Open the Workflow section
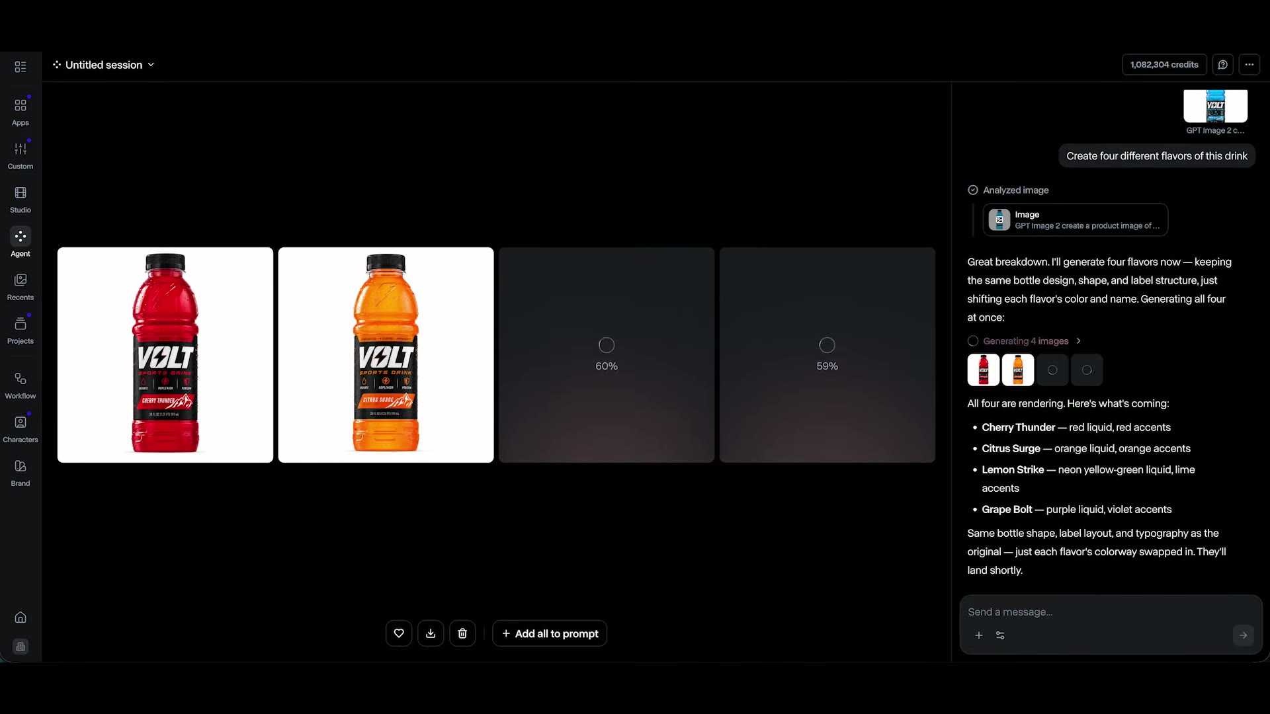Image resolution: width=1270 pixels, height=714 pixels. click(x=21, y=385)
